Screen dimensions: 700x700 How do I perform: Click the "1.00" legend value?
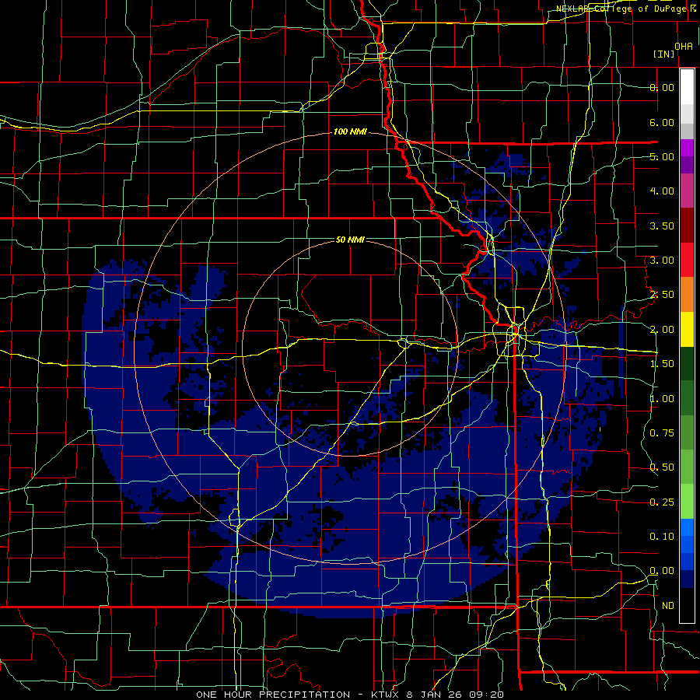(x=662, y=399)
